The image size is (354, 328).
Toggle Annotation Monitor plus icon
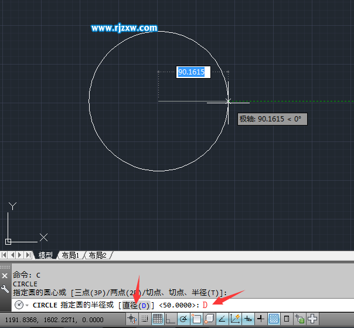click(312, 319)
